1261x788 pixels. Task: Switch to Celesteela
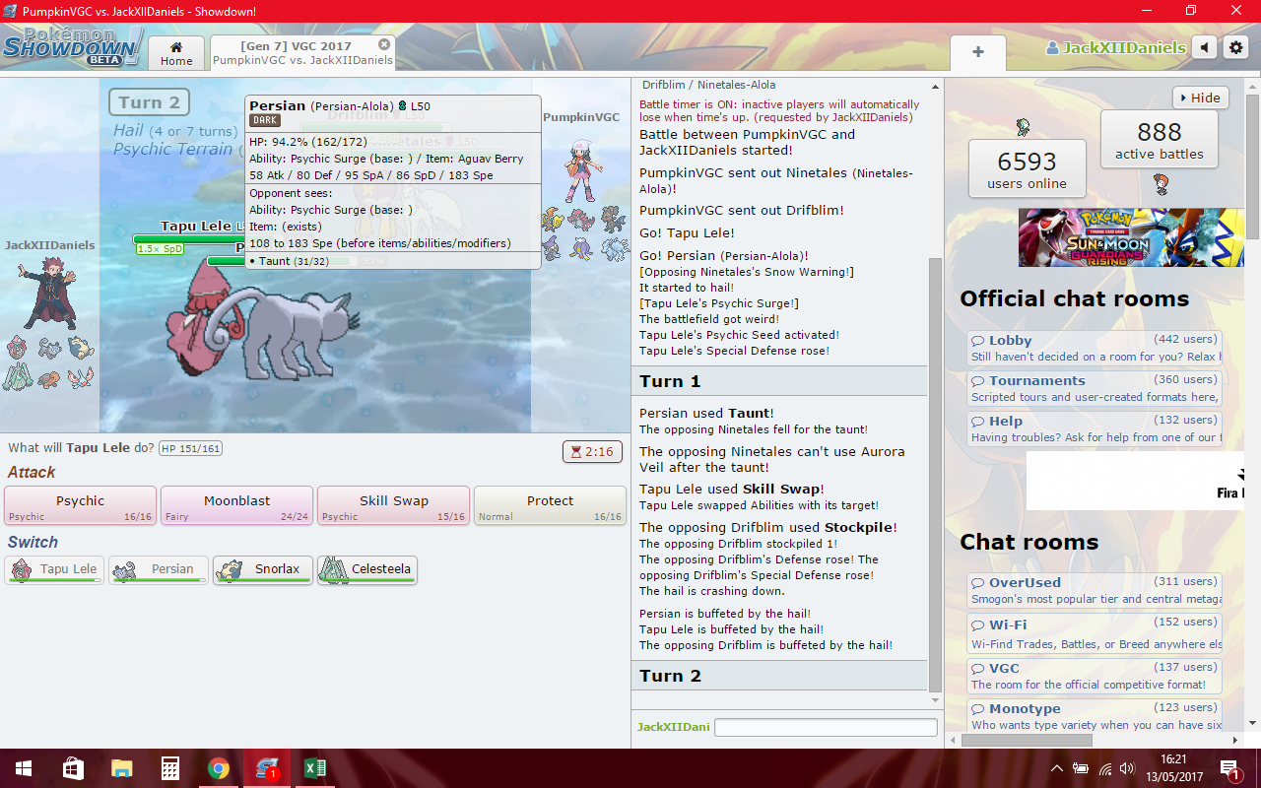coord(367,569)
